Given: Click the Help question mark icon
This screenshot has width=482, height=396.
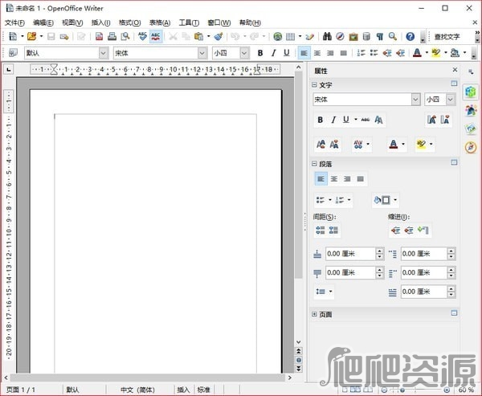Looking at the screenshot, I should 410,36.
